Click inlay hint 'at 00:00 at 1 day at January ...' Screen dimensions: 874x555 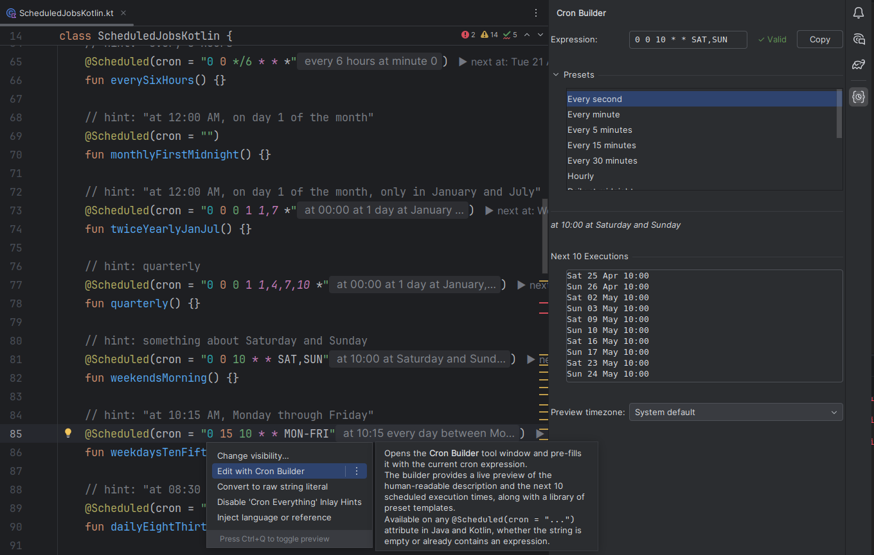[x=384, y=210]
